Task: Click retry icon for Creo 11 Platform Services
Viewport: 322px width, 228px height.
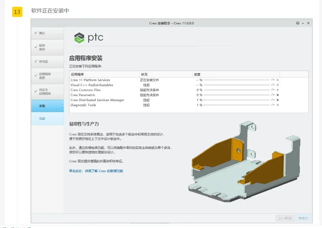Action: [x=273, y=80]
